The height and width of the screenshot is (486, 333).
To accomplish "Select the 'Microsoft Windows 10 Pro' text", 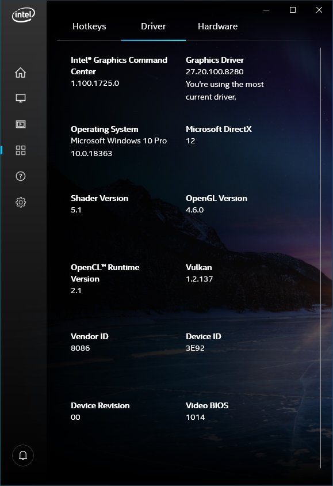I will (118, 141).
